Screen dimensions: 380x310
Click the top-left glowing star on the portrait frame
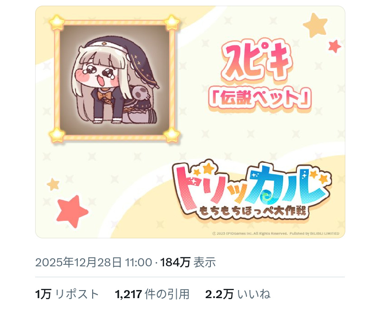click(57, 22)
